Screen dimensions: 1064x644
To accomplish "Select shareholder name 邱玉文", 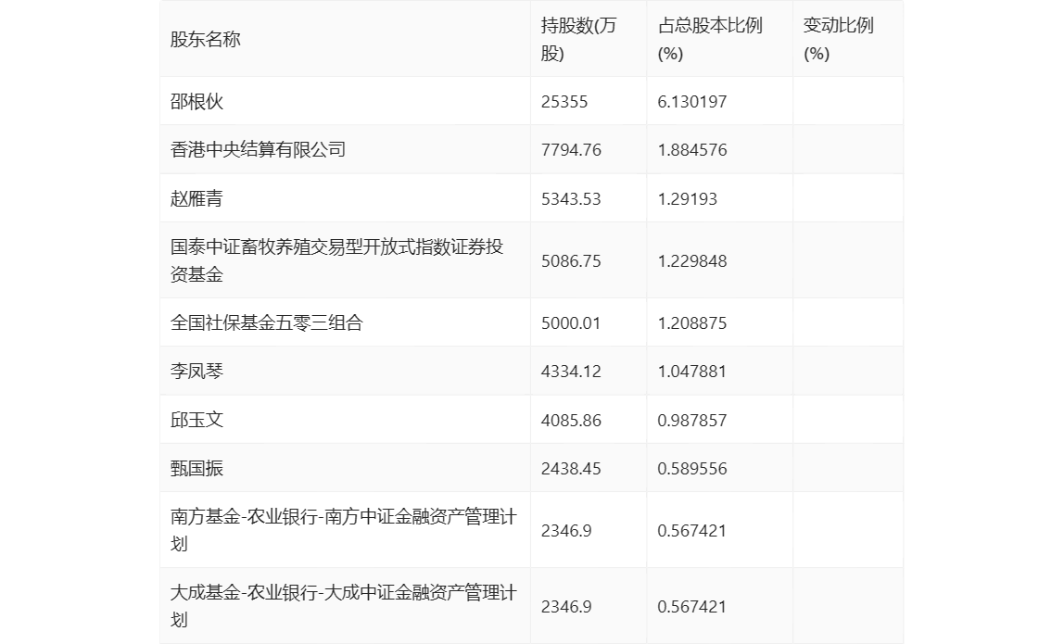I will (x=196, y=420).
